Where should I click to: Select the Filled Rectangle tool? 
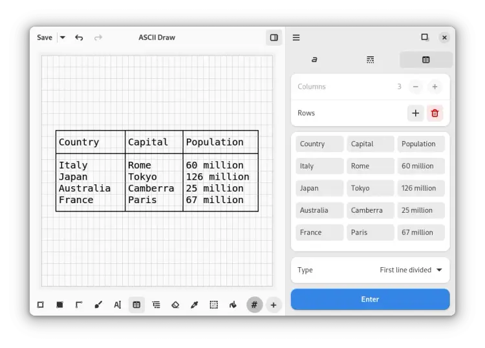pyautogui.click(x=59, y=305)
